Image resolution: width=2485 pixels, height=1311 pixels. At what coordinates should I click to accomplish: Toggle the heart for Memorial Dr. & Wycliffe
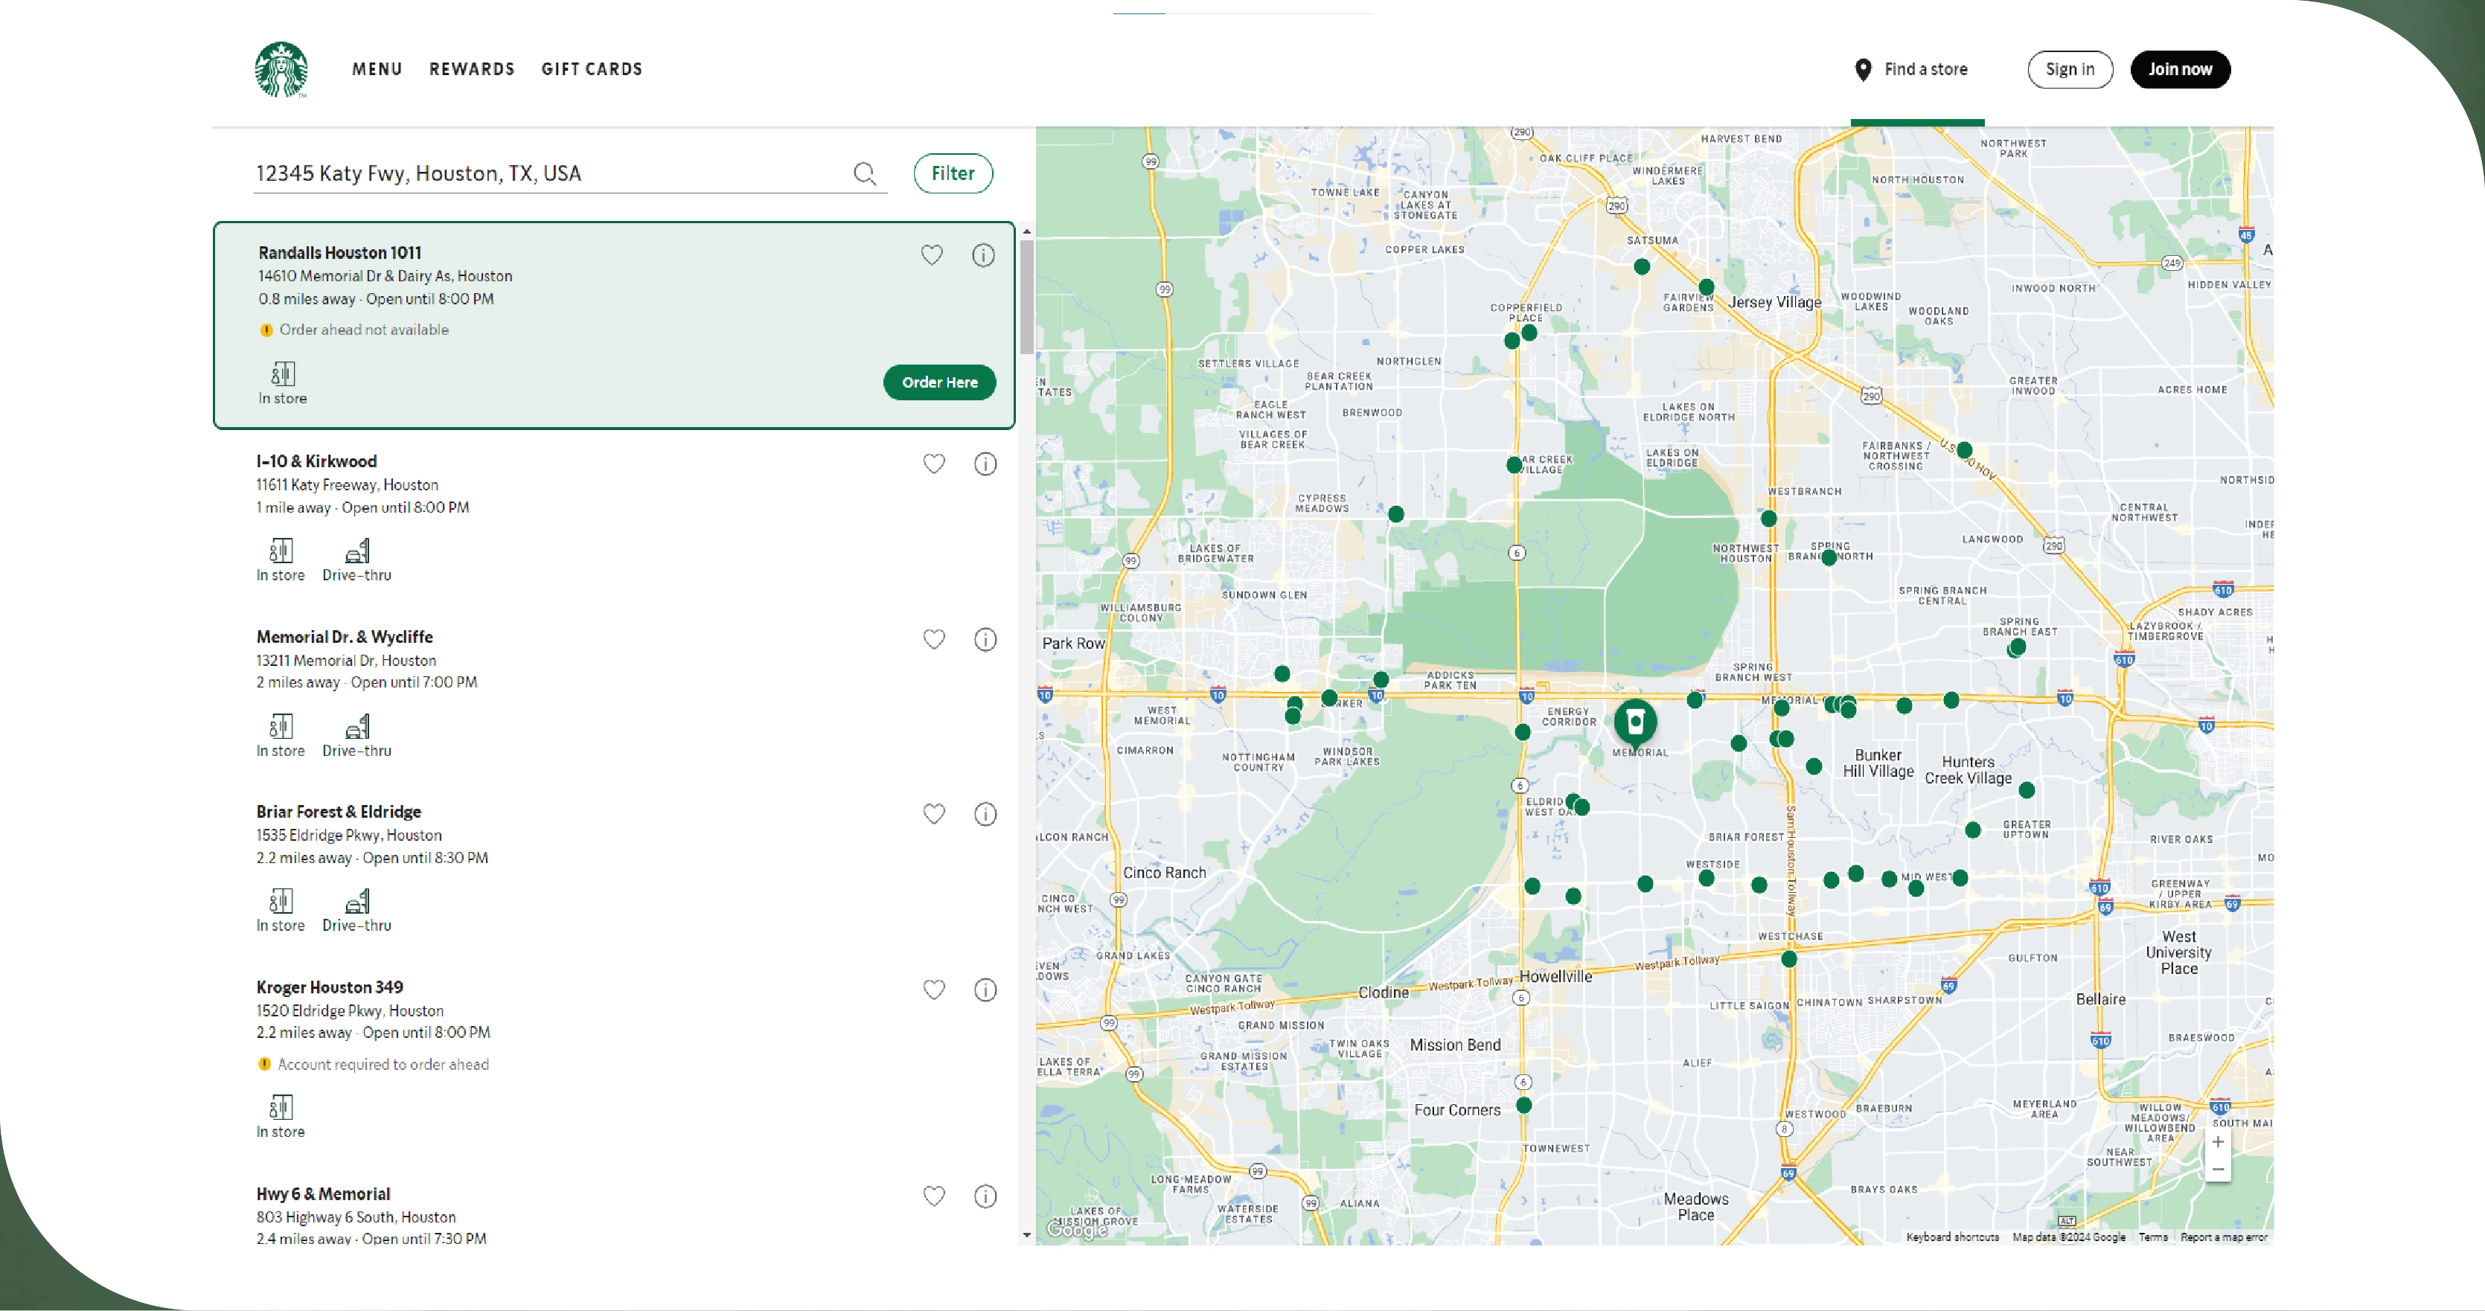pyautogui.click(x=934, y=640)
